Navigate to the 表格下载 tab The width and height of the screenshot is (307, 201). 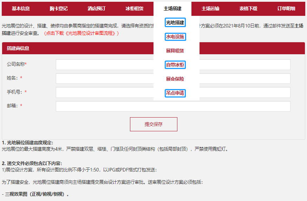(248, 9)
